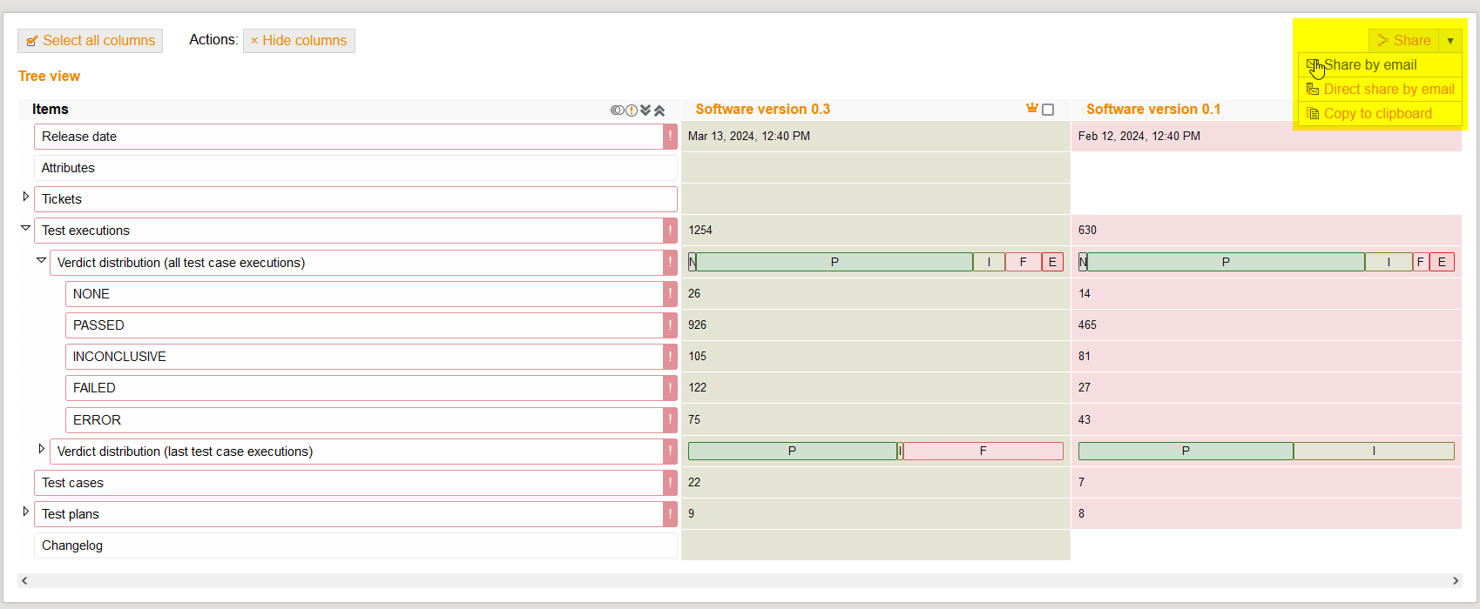This screenshot has height=609, width=1480.
Task: Click FAILED value 122
Action: coord(697,388)
